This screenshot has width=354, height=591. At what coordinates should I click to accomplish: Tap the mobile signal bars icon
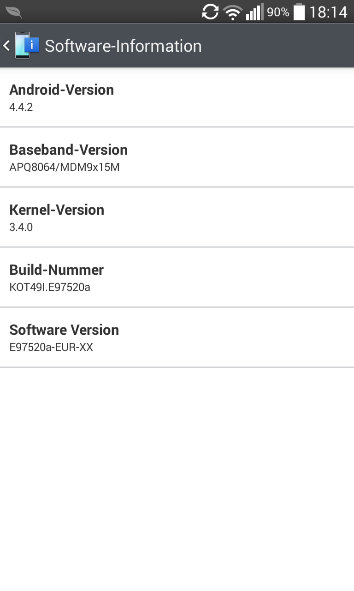click(x=254, y=12)
